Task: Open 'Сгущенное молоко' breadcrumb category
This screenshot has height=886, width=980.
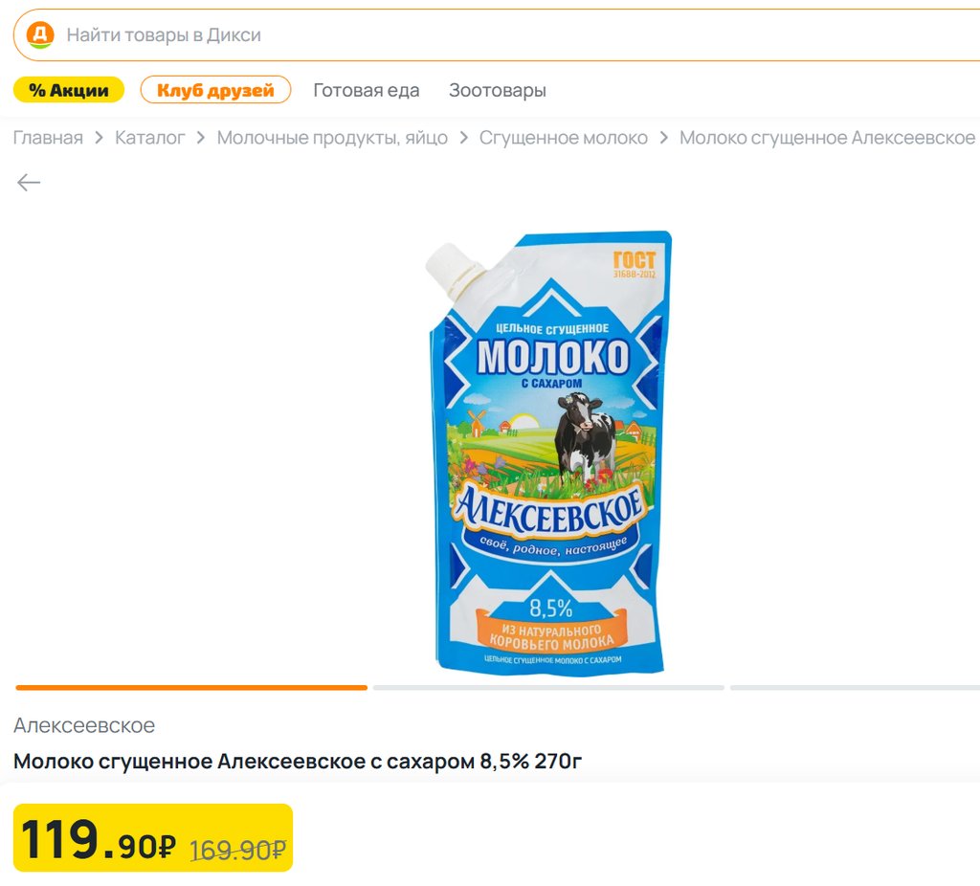Action: [564, 138]
